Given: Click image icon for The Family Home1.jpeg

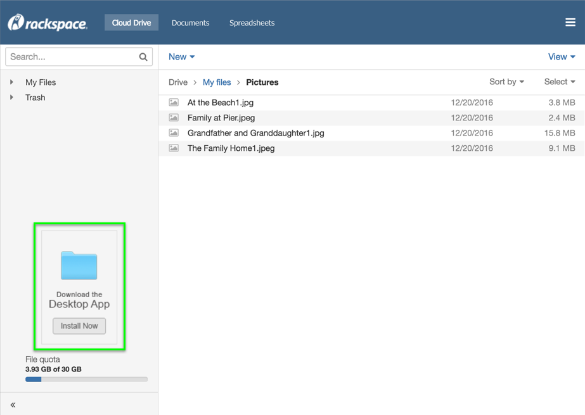Looking at the screenshot, I should (174, 148).
